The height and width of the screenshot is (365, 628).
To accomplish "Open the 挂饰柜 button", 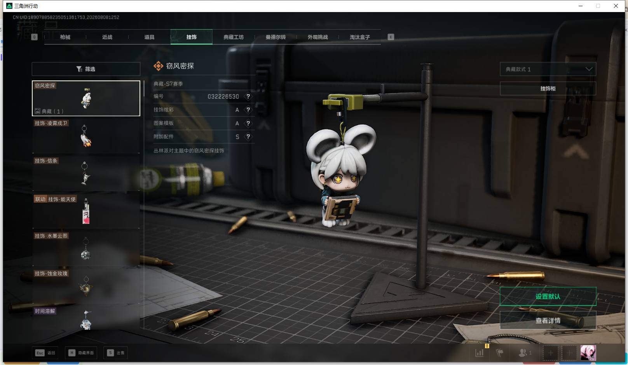I will tap(548, 89).
